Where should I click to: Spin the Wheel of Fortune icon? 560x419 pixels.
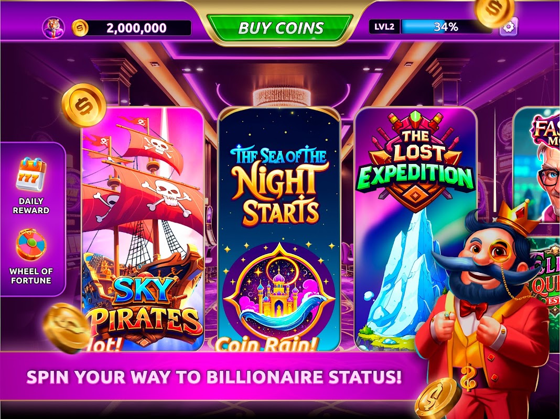point(31,245)
